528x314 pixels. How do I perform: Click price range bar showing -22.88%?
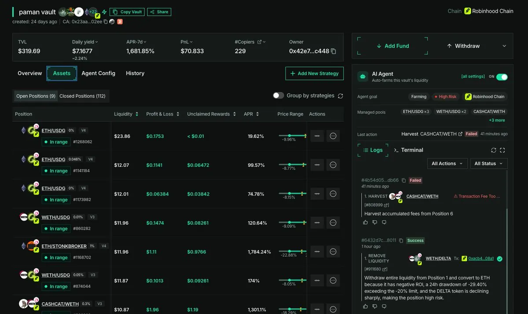click(293, 252)
